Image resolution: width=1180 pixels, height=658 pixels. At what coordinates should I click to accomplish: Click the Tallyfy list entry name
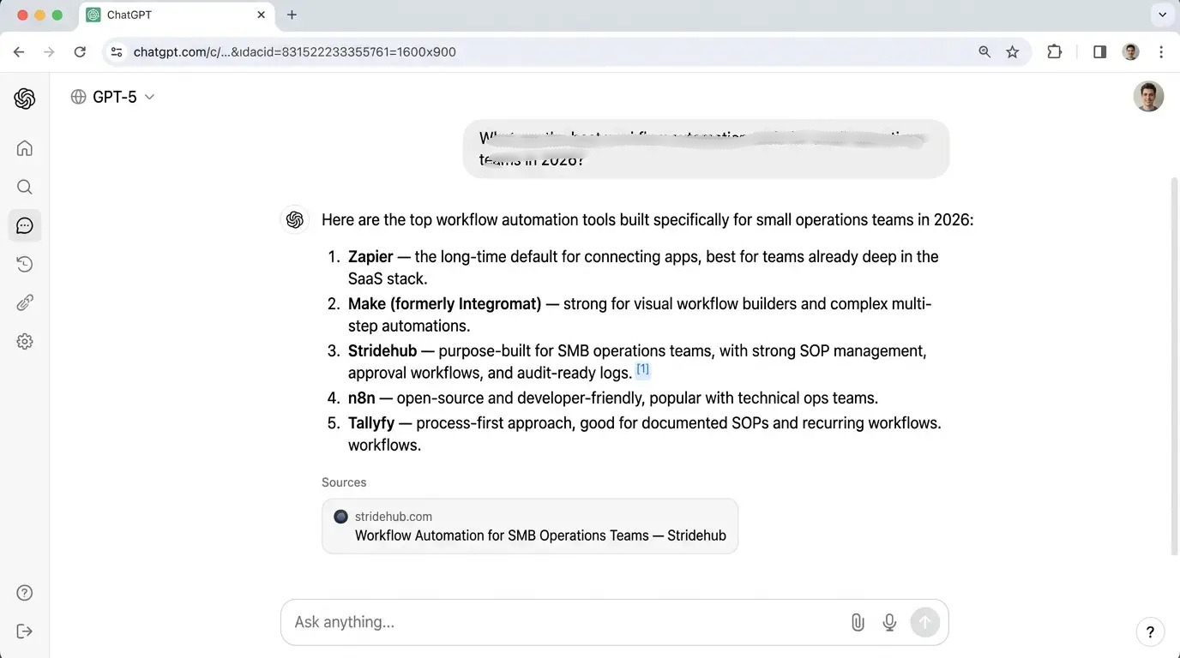(371, 423)
